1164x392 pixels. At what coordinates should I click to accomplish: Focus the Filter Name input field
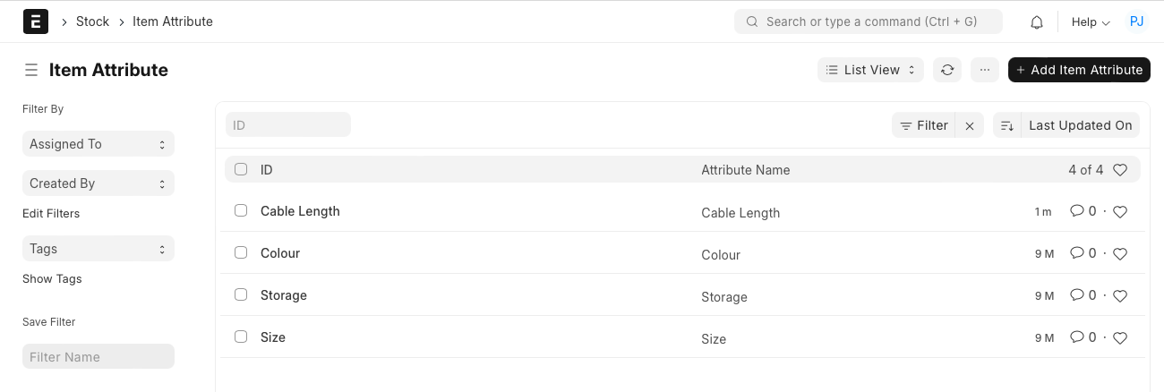tap(98, 357)
